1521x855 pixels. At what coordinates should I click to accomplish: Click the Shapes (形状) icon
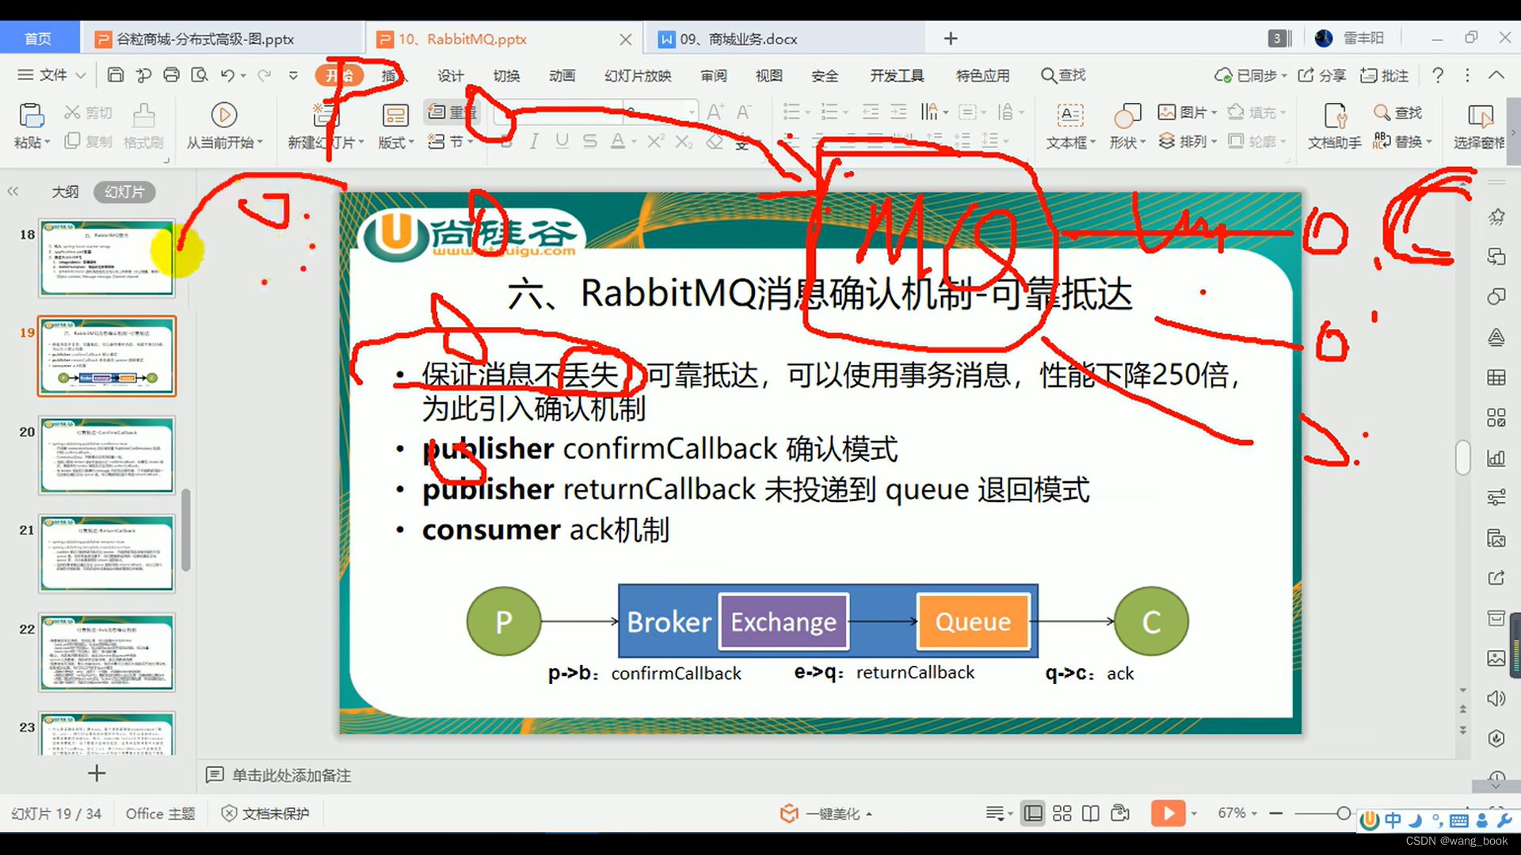[1126, 116]
